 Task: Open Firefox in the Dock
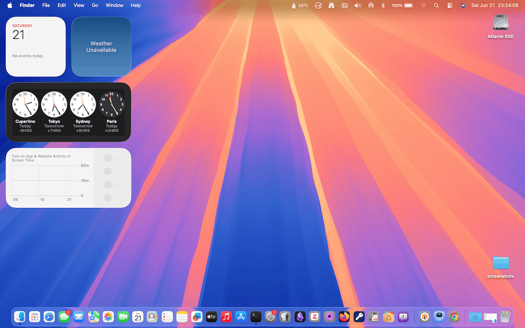pos(344,317)
